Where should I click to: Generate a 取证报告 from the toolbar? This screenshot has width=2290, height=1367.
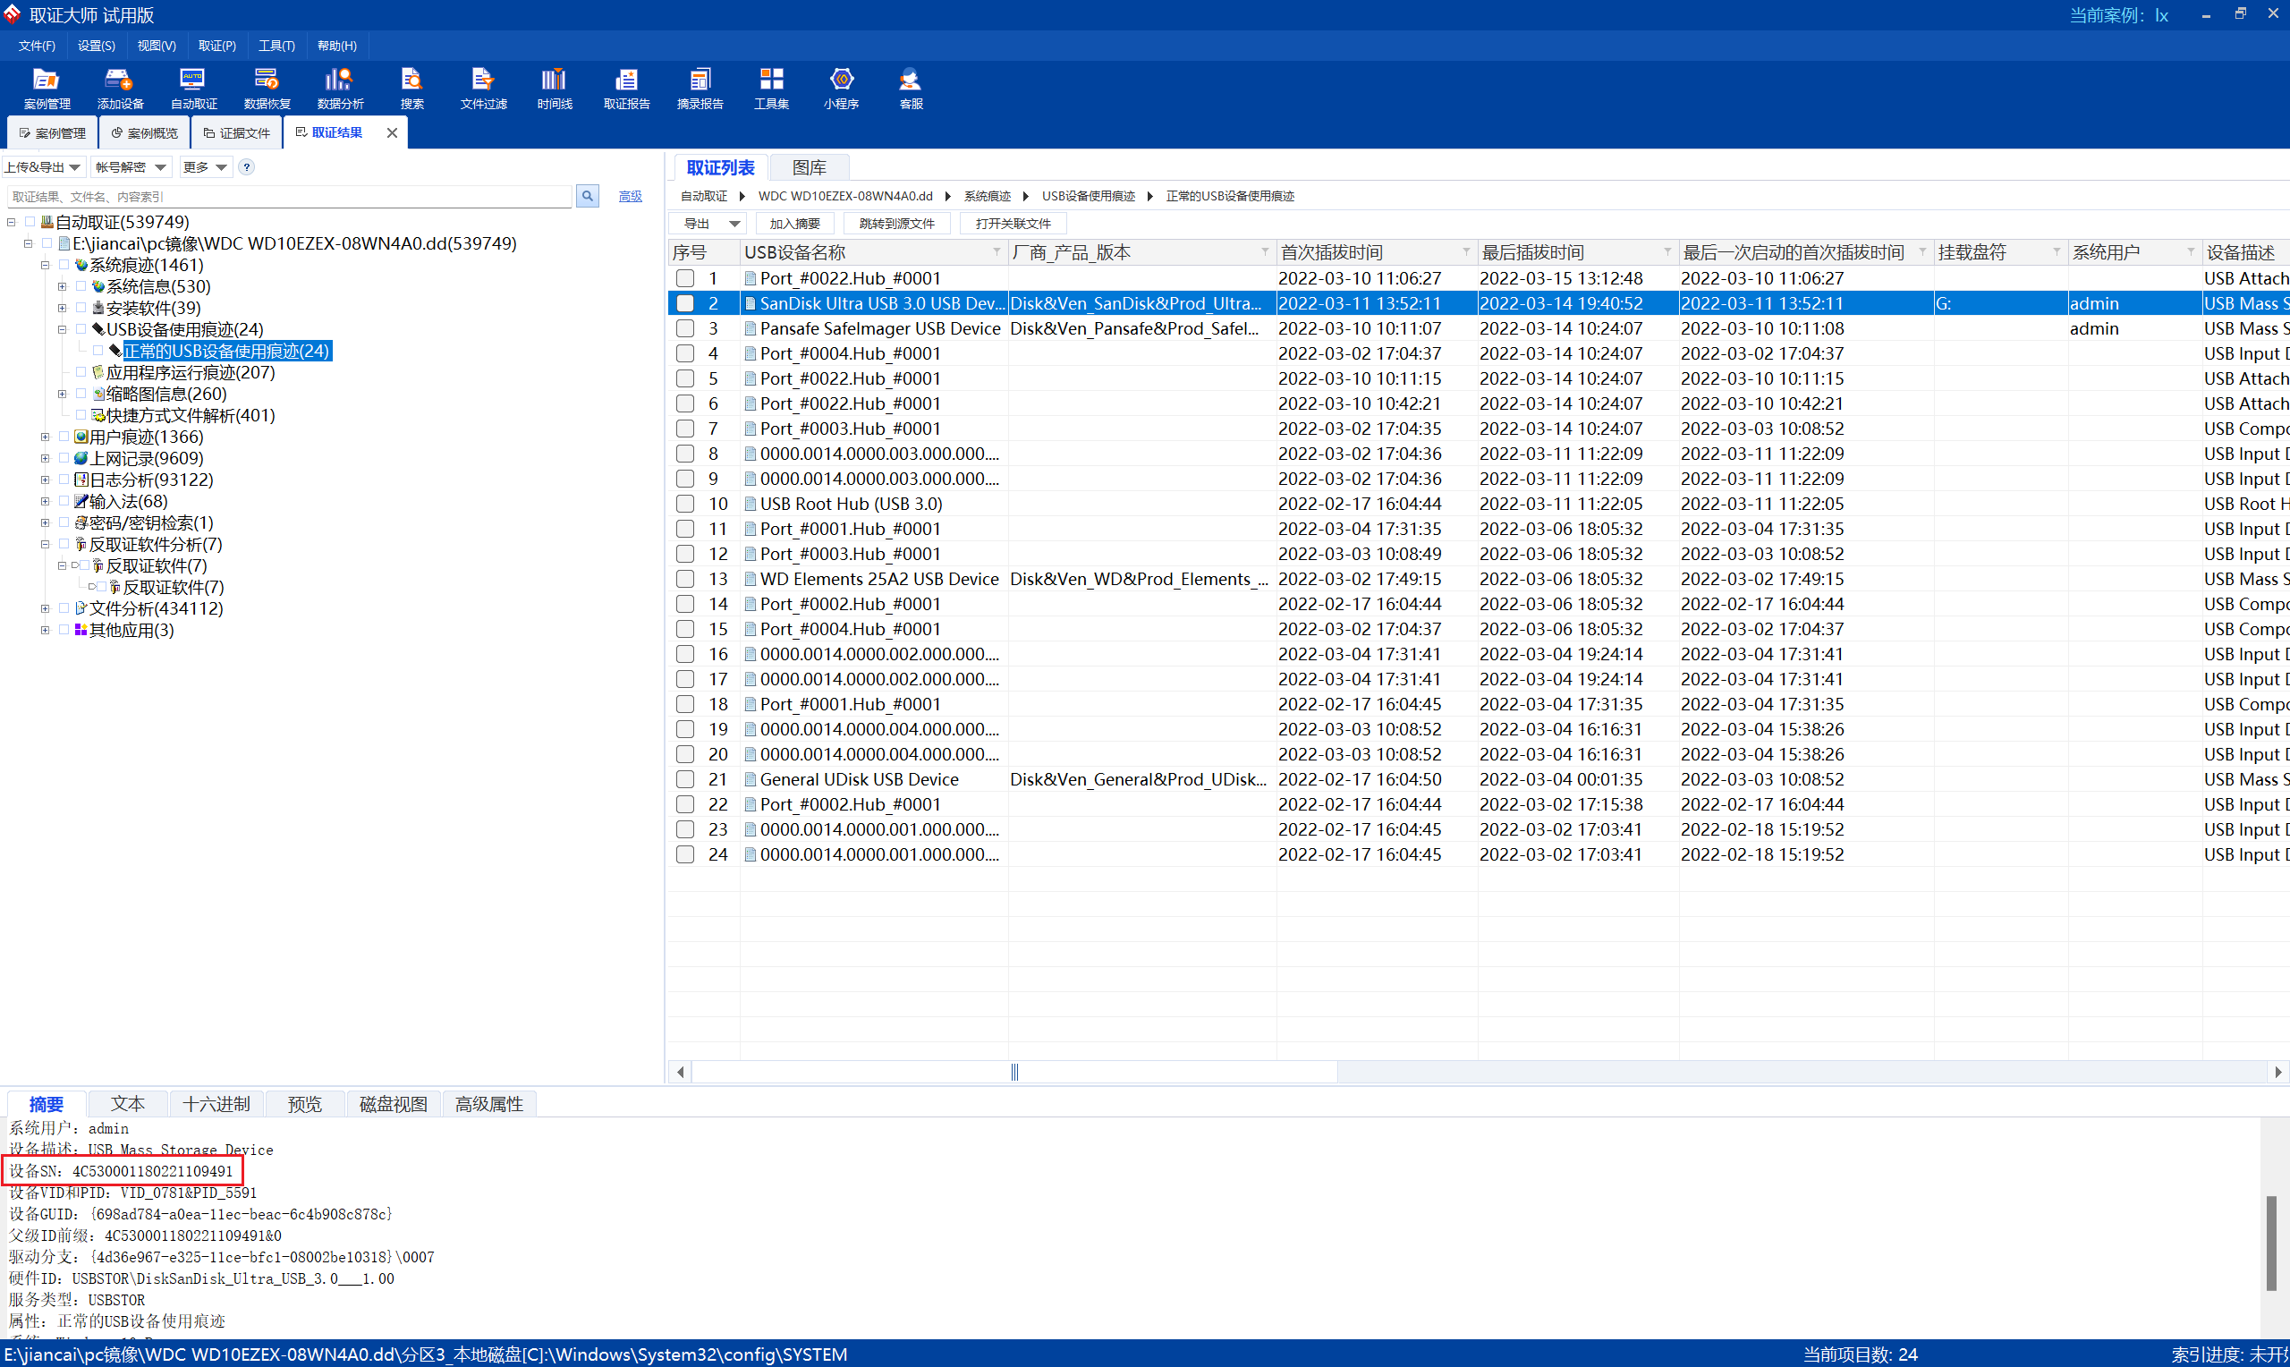tap(626, 89)
